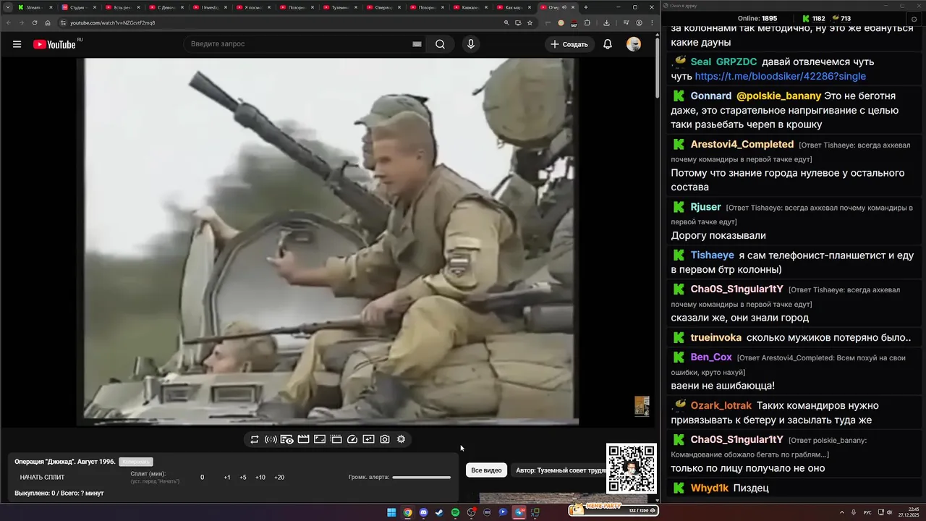
Task: Switch to the Студия tab
Action: (76, 7)
